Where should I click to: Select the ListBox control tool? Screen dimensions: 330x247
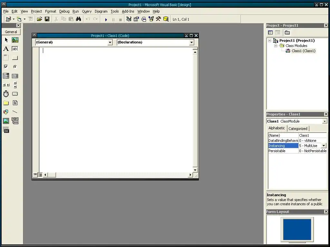(15, 76)
